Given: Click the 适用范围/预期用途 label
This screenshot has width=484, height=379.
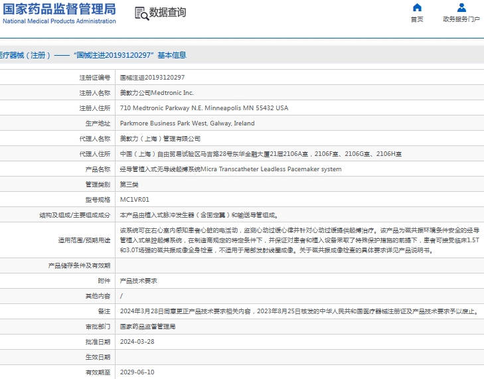Looking at the screenshot, I should tap(84, 240).
